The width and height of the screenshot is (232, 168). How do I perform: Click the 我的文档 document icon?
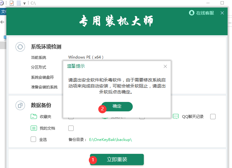point(34,128)
